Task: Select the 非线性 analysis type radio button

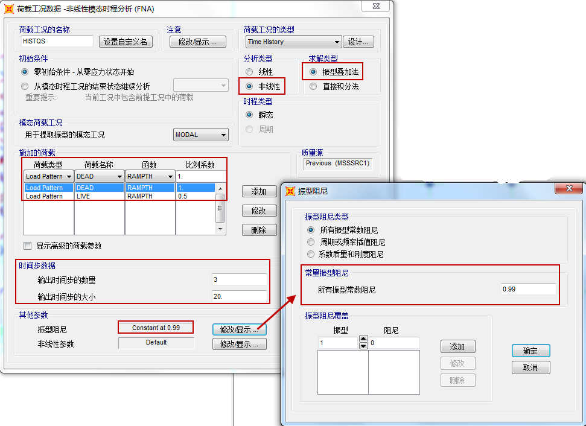Action: click(x=249, y=86)
